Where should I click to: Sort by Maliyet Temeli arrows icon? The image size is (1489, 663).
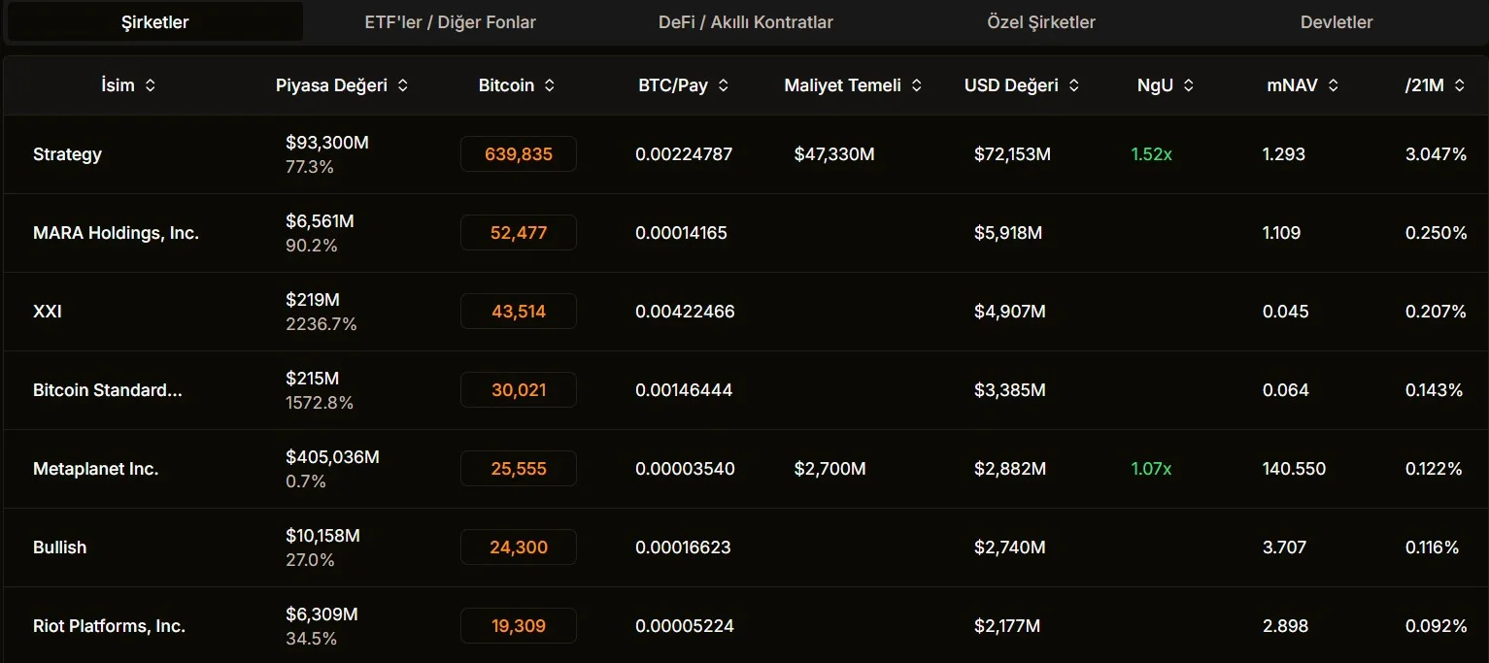[x=917, y=85]
